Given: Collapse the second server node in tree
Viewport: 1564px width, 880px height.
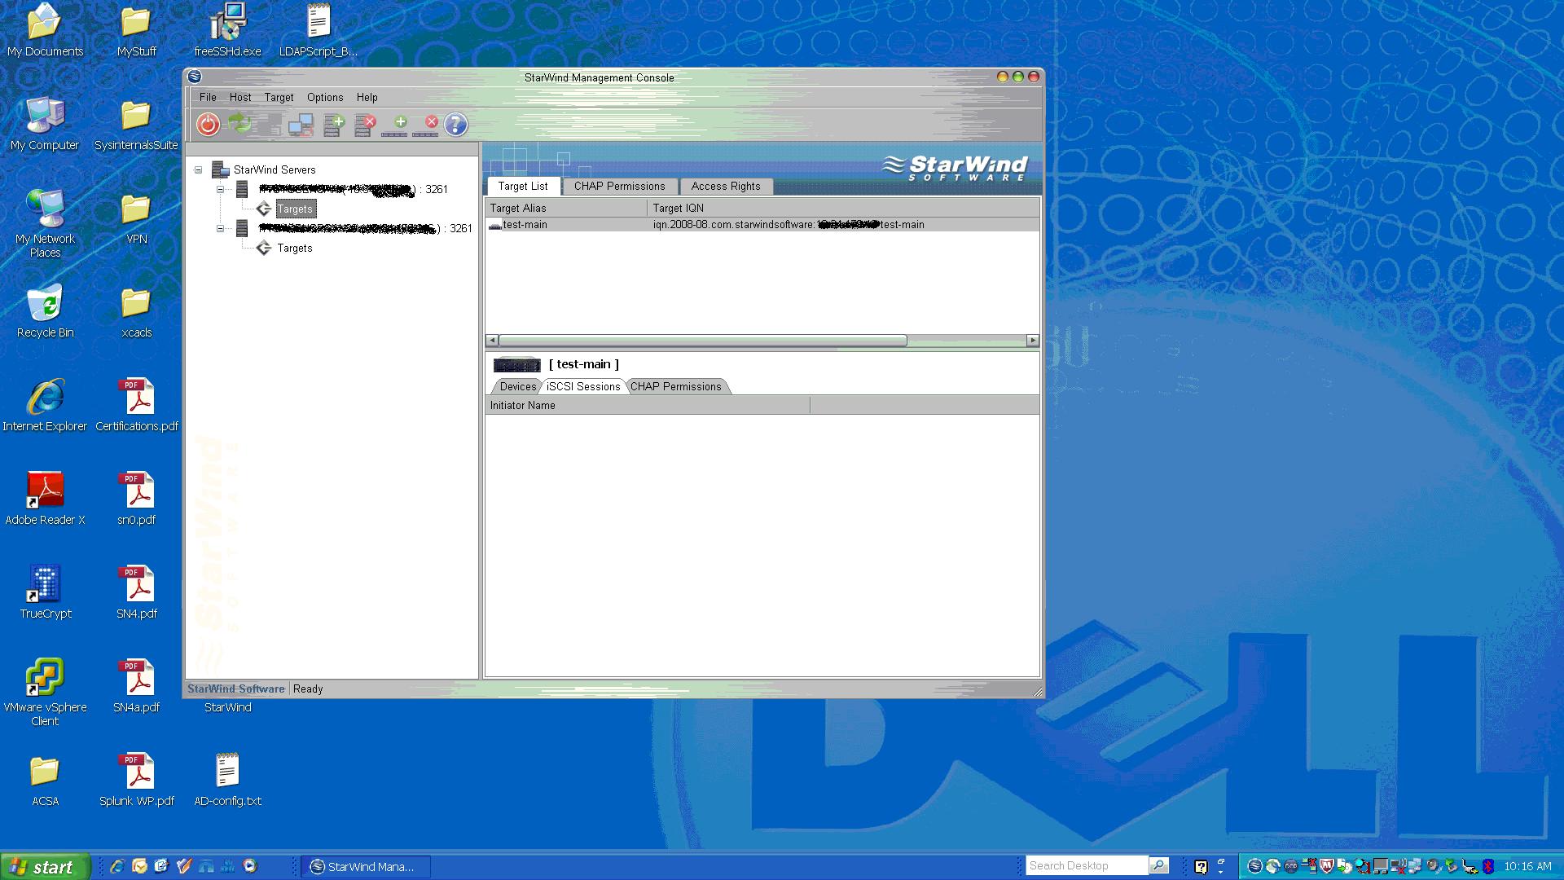Looking at the screenshot, I should tap(220, 228).
